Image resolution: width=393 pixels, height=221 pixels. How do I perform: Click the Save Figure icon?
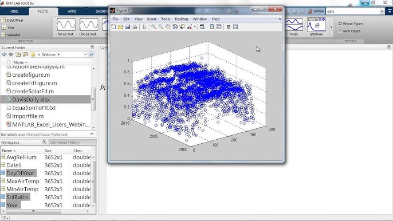coord(128,27)
